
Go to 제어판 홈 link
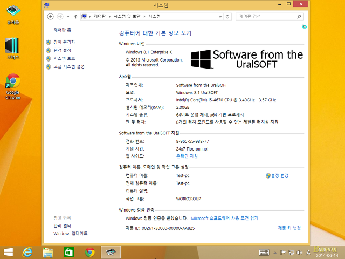point(63,30)
